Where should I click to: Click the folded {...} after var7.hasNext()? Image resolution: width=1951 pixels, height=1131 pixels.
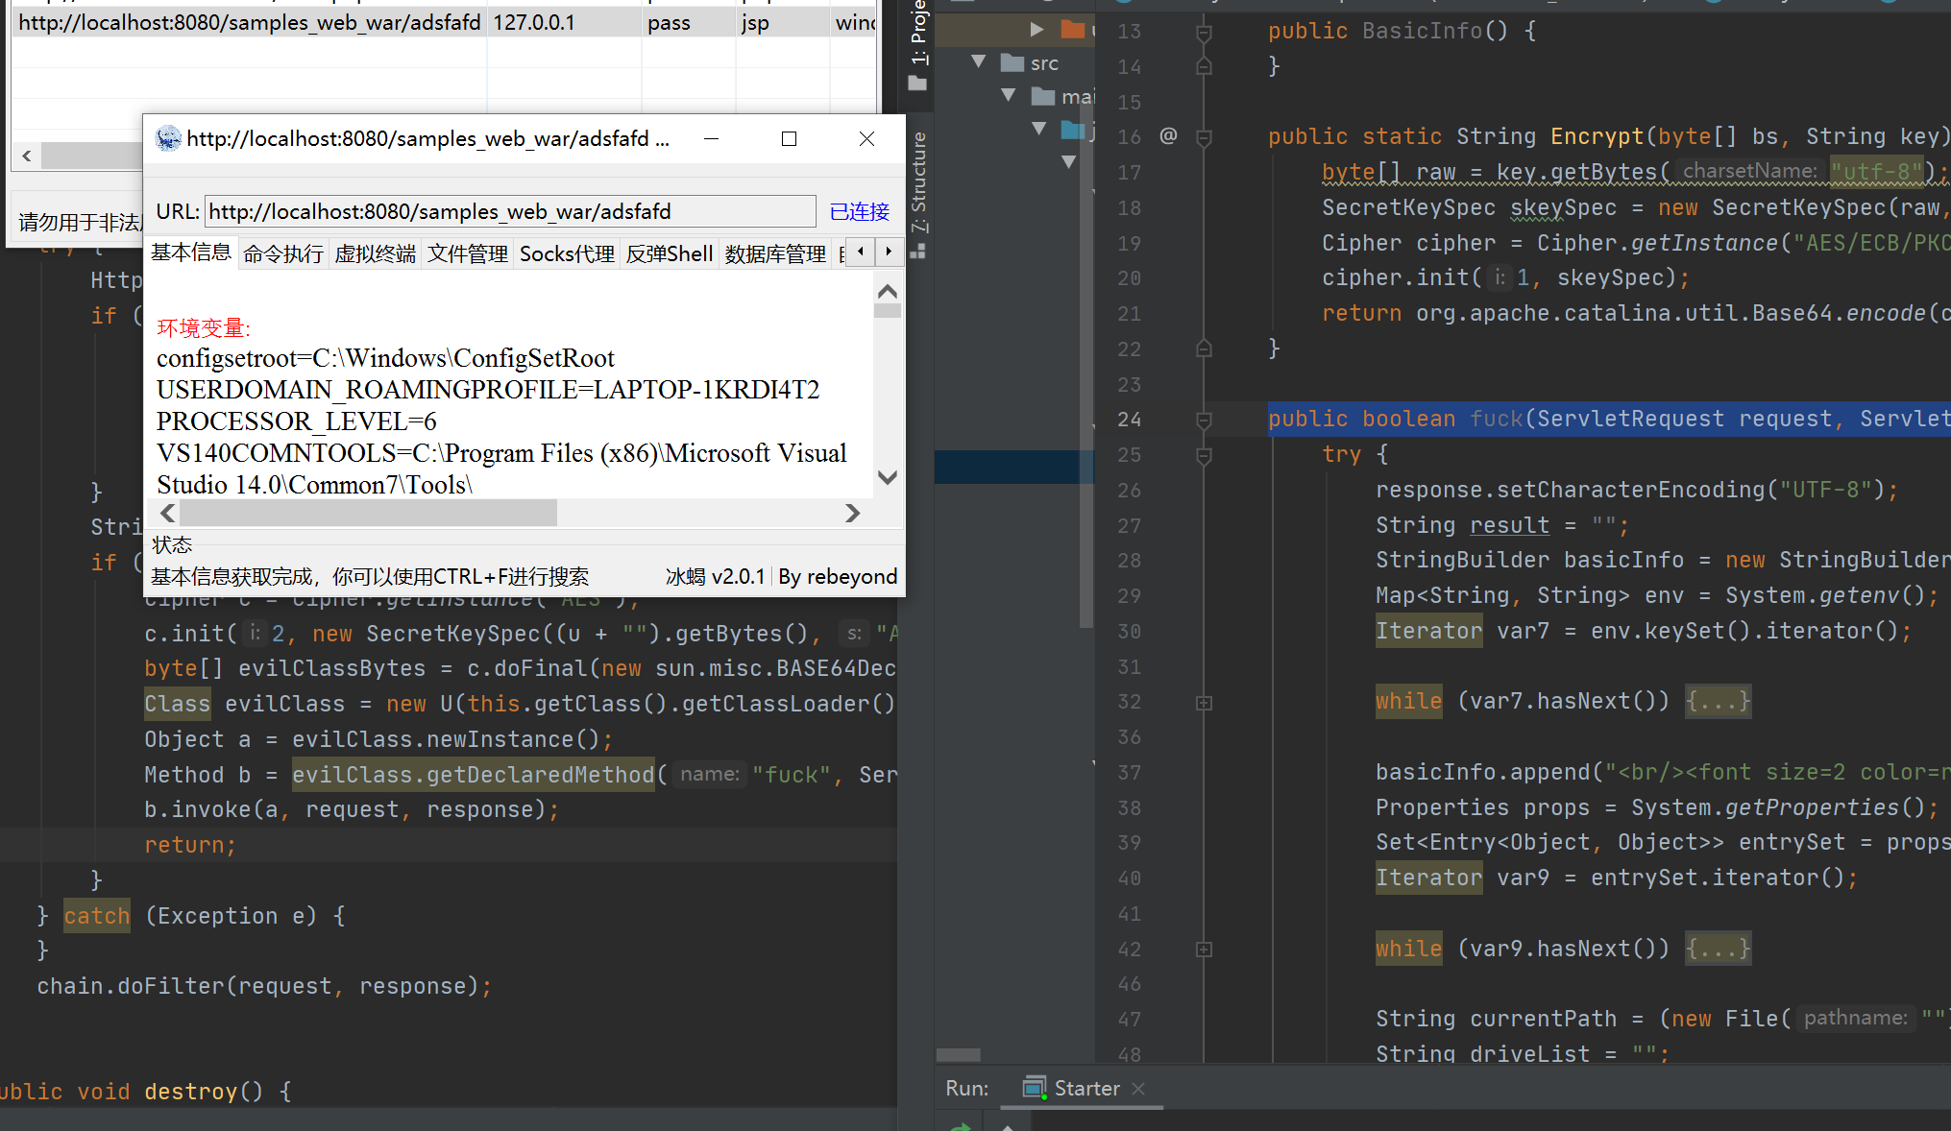click(1718, 702)
